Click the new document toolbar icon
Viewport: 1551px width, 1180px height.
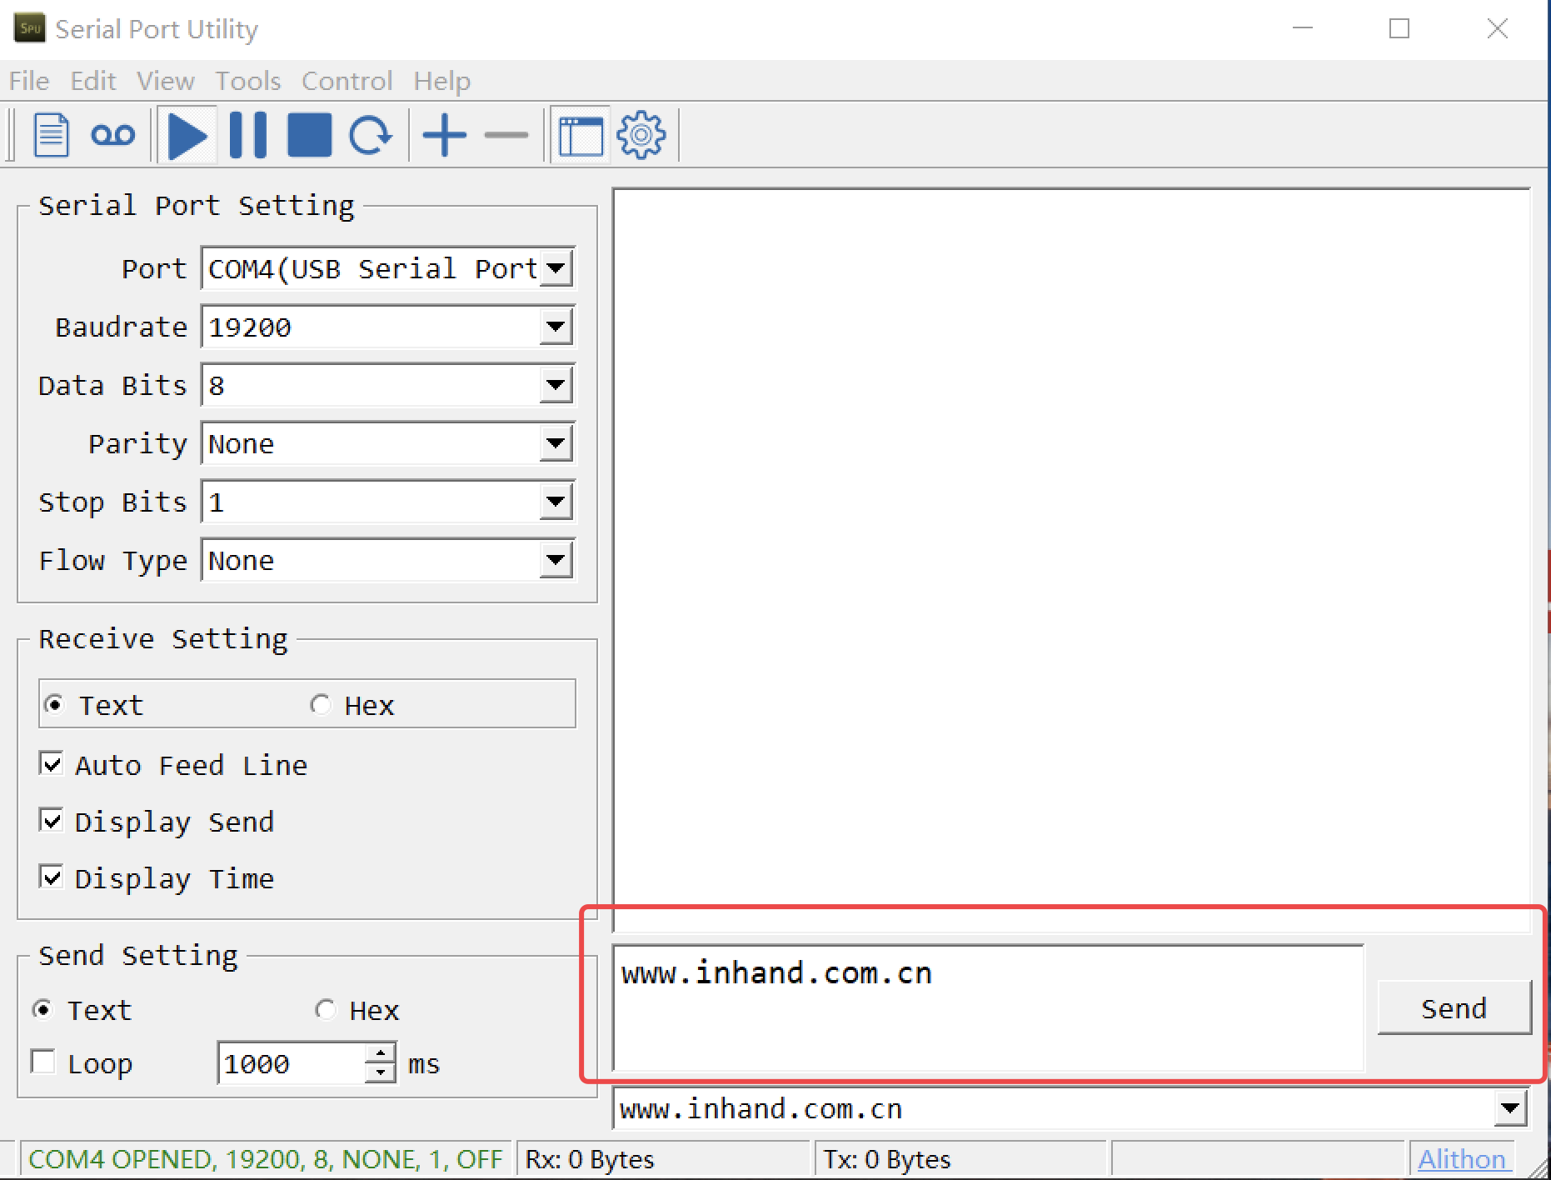tap(51, 135)
